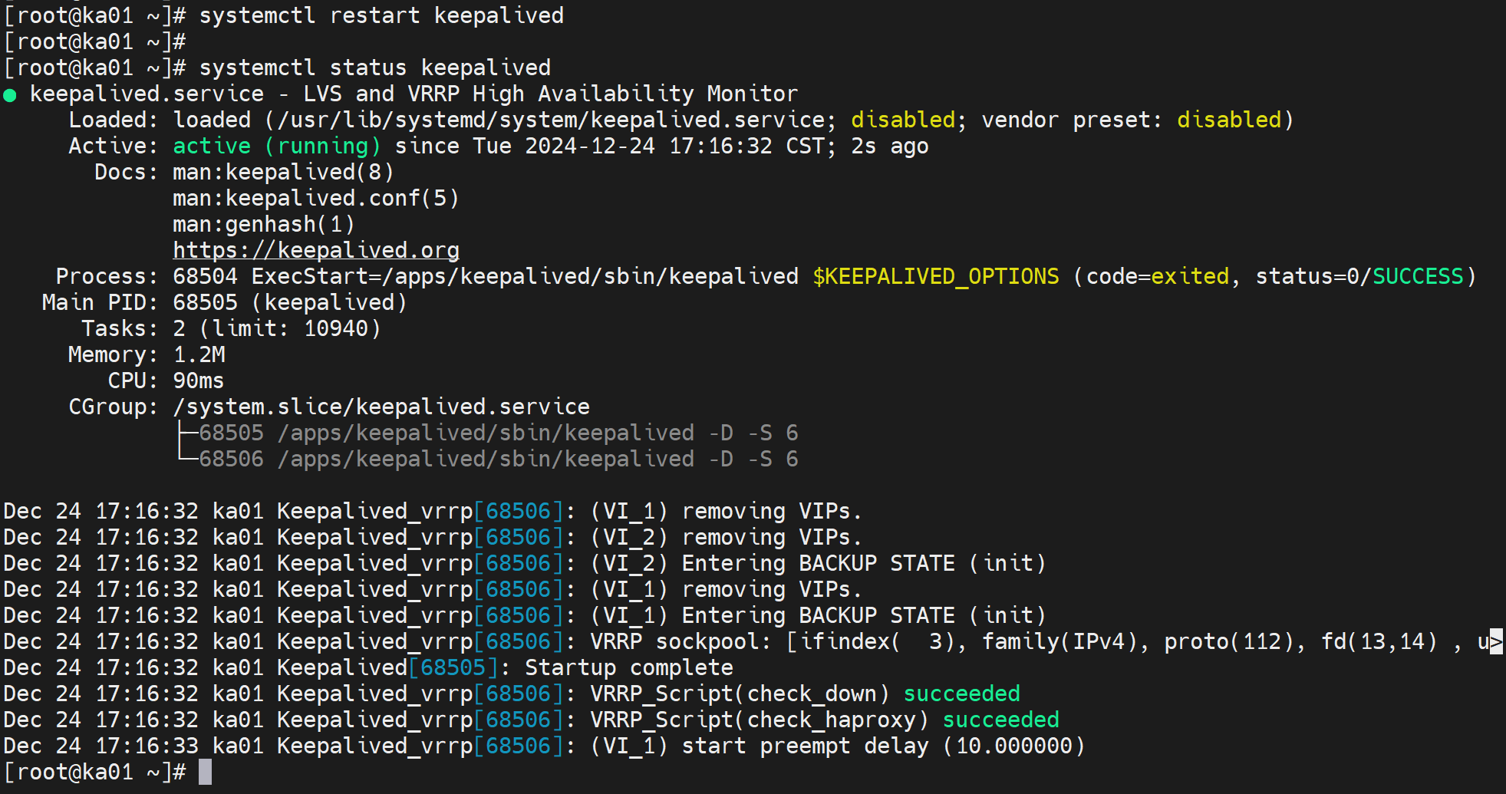
Task: Click the 'systemctl restart keepalived' command
Action: pos(381,15)
